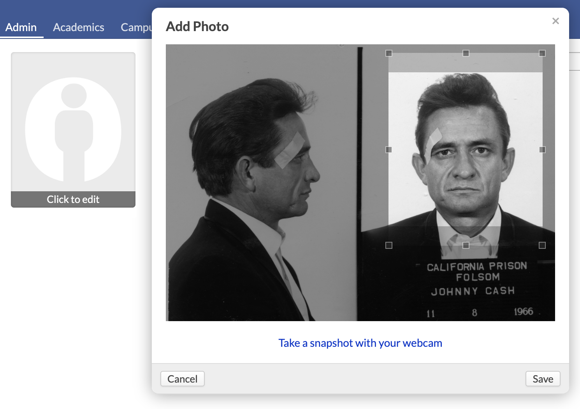Click the bottom-center crop handle
This screenshot has width=580, height=409.
466,245
